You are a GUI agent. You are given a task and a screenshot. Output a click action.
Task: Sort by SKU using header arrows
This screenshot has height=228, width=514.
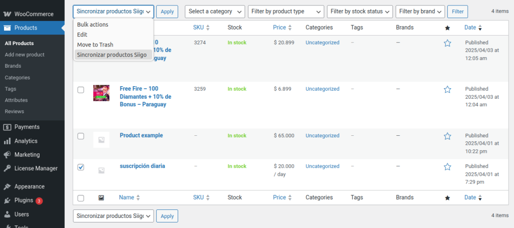[x=207, y=28]
